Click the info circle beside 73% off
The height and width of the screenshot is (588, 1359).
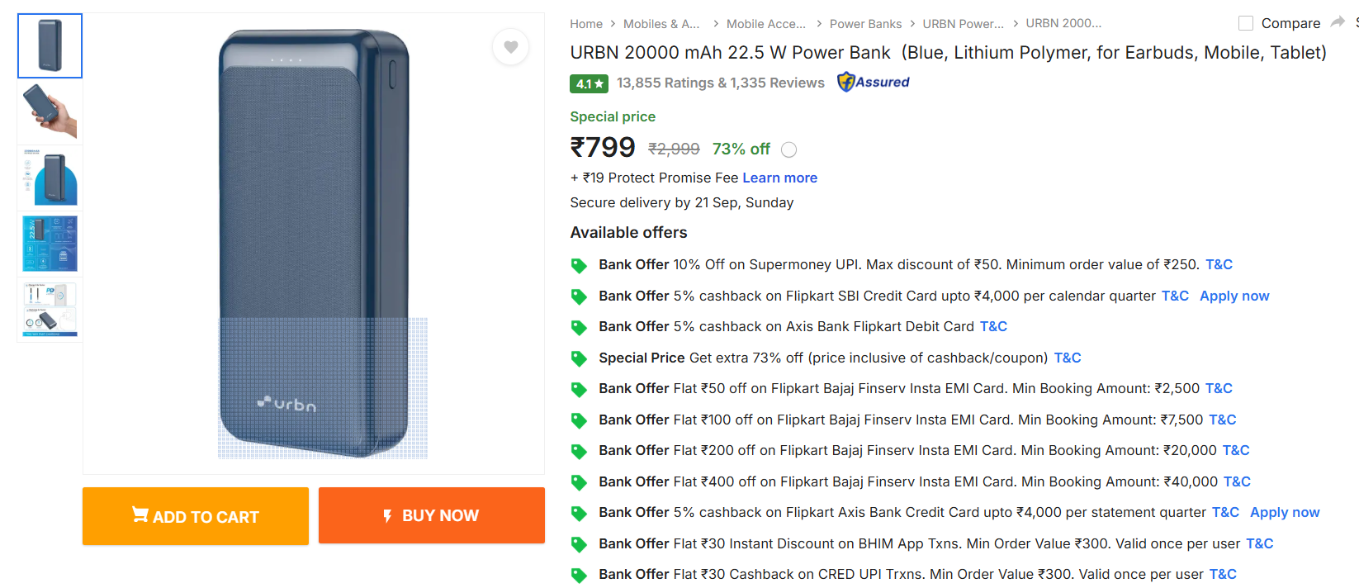point(789,149)
